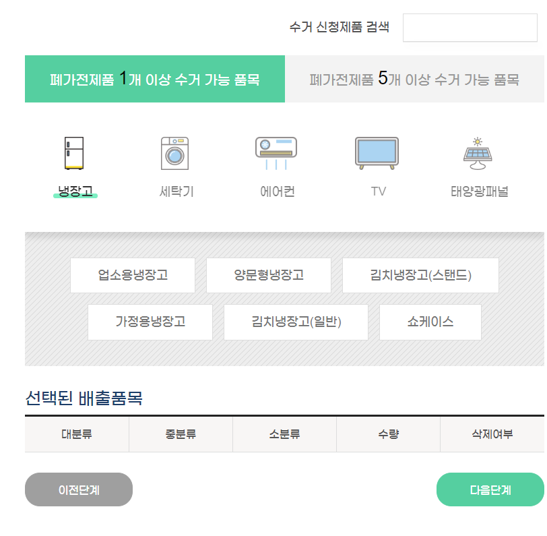
Task: Click the 선택된 배출품목 heading
Action: (x=84, y=398)
